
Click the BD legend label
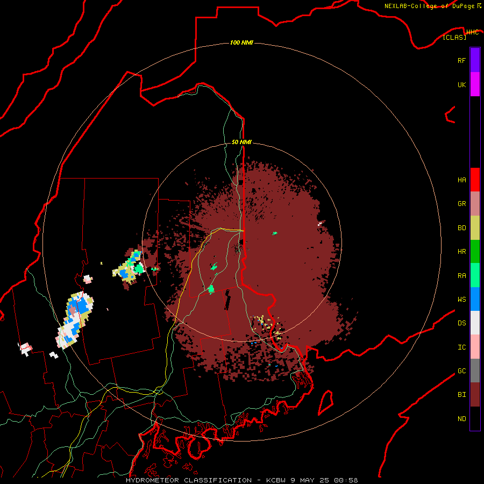[461, 228]
